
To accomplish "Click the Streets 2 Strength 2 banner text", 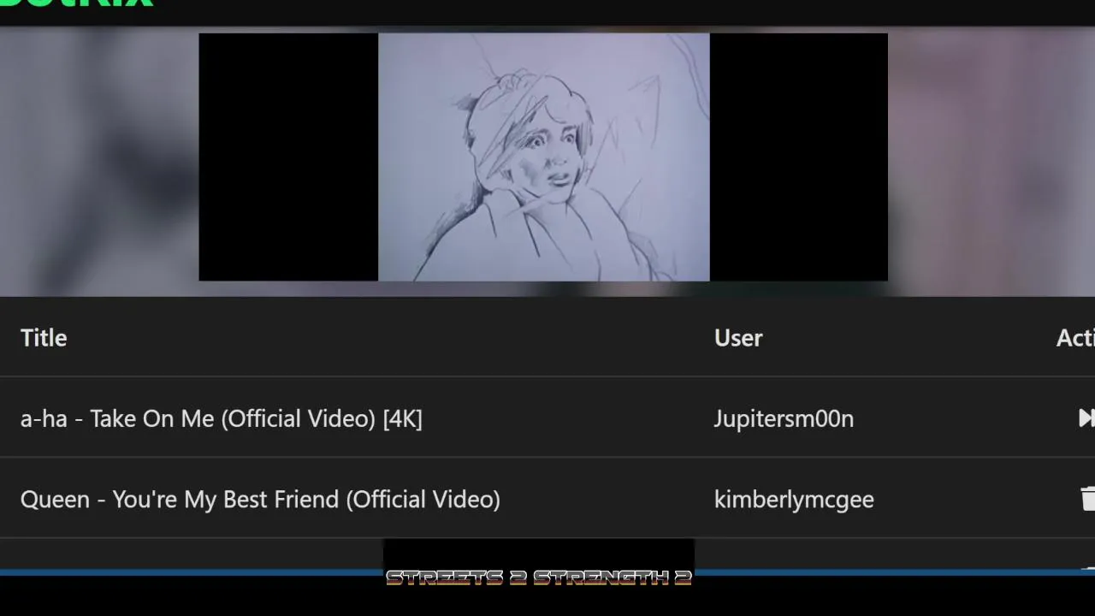I will (x=539, y=577).
